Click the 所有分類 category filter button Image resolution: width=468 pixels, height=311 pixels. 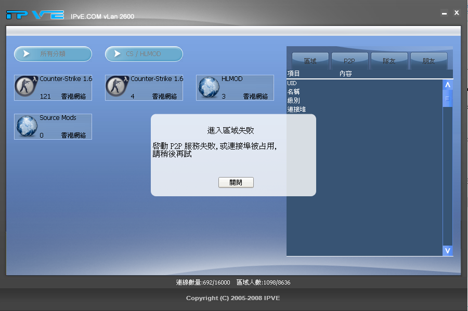pos(52,53)
